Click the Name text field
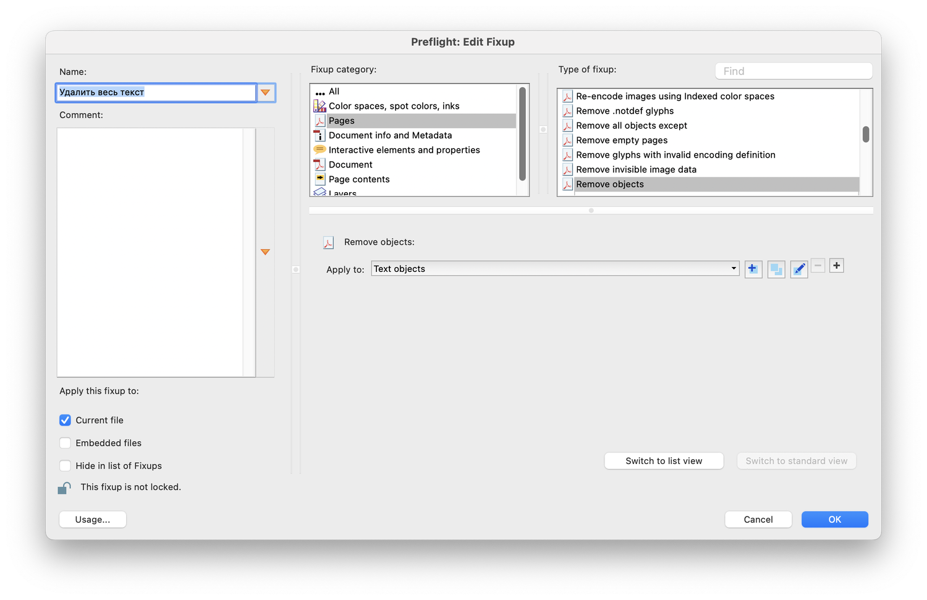The image size is (927, 600). pyautogui.click(x=156, y=93)
